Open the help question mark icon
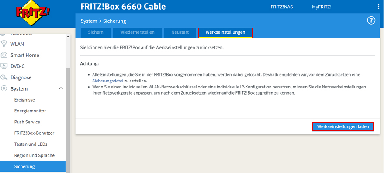 point(371,21)
